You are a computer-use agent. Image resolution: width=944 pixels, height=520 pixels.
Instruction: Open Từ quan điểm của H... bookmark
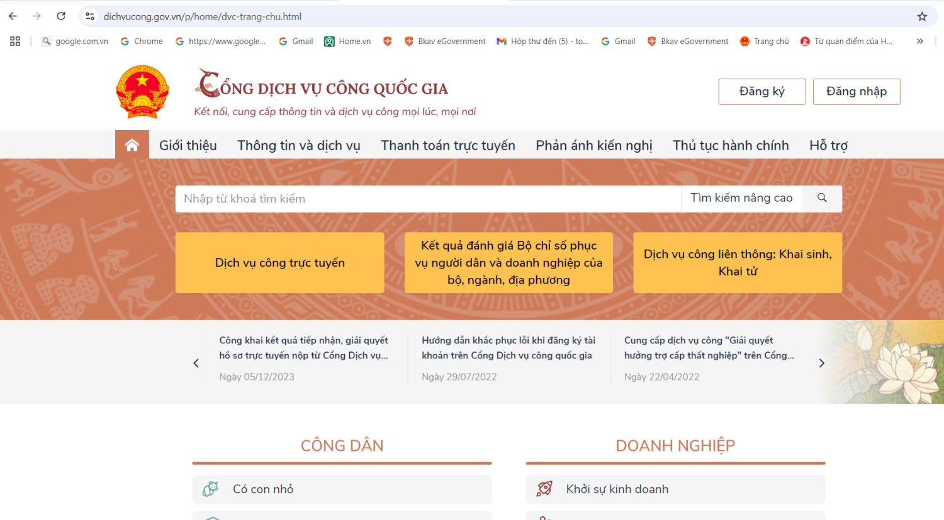coord(846,41)
